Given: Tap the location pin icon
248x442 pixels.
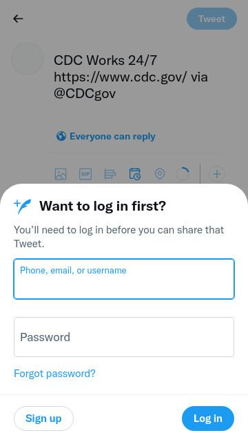Looking at the screenshot, I should click(160, 174).
